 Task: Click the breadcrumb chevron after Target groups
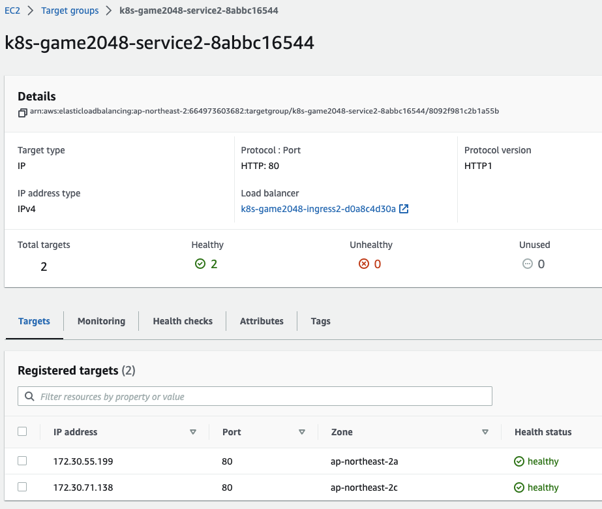tap(109, 10)
